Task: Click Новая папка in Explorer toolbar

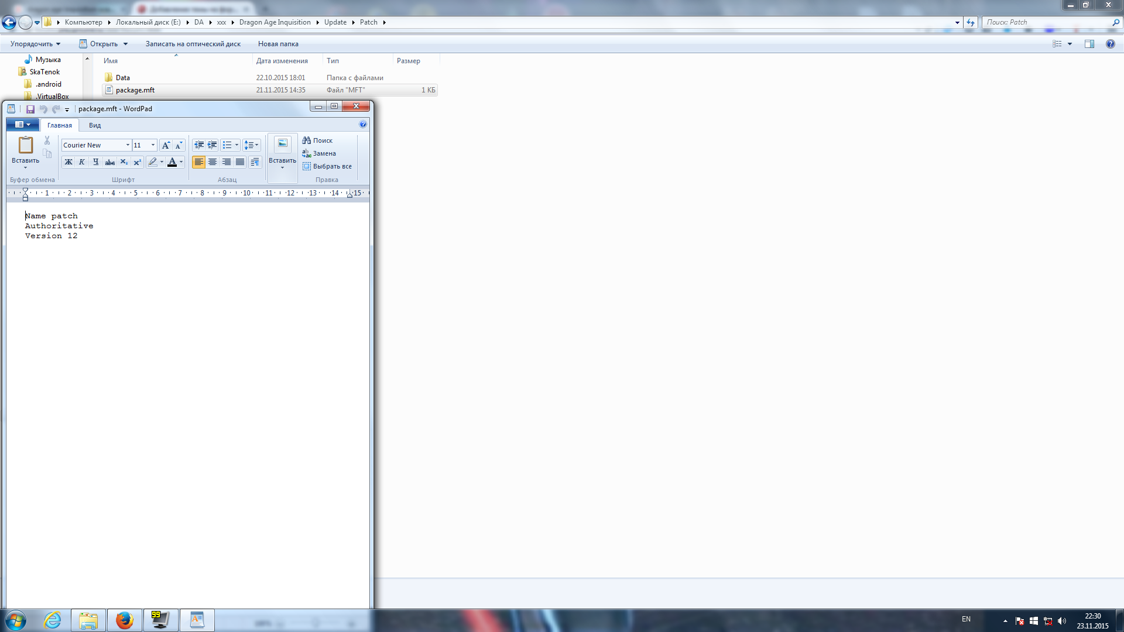Action: point(278,44)
